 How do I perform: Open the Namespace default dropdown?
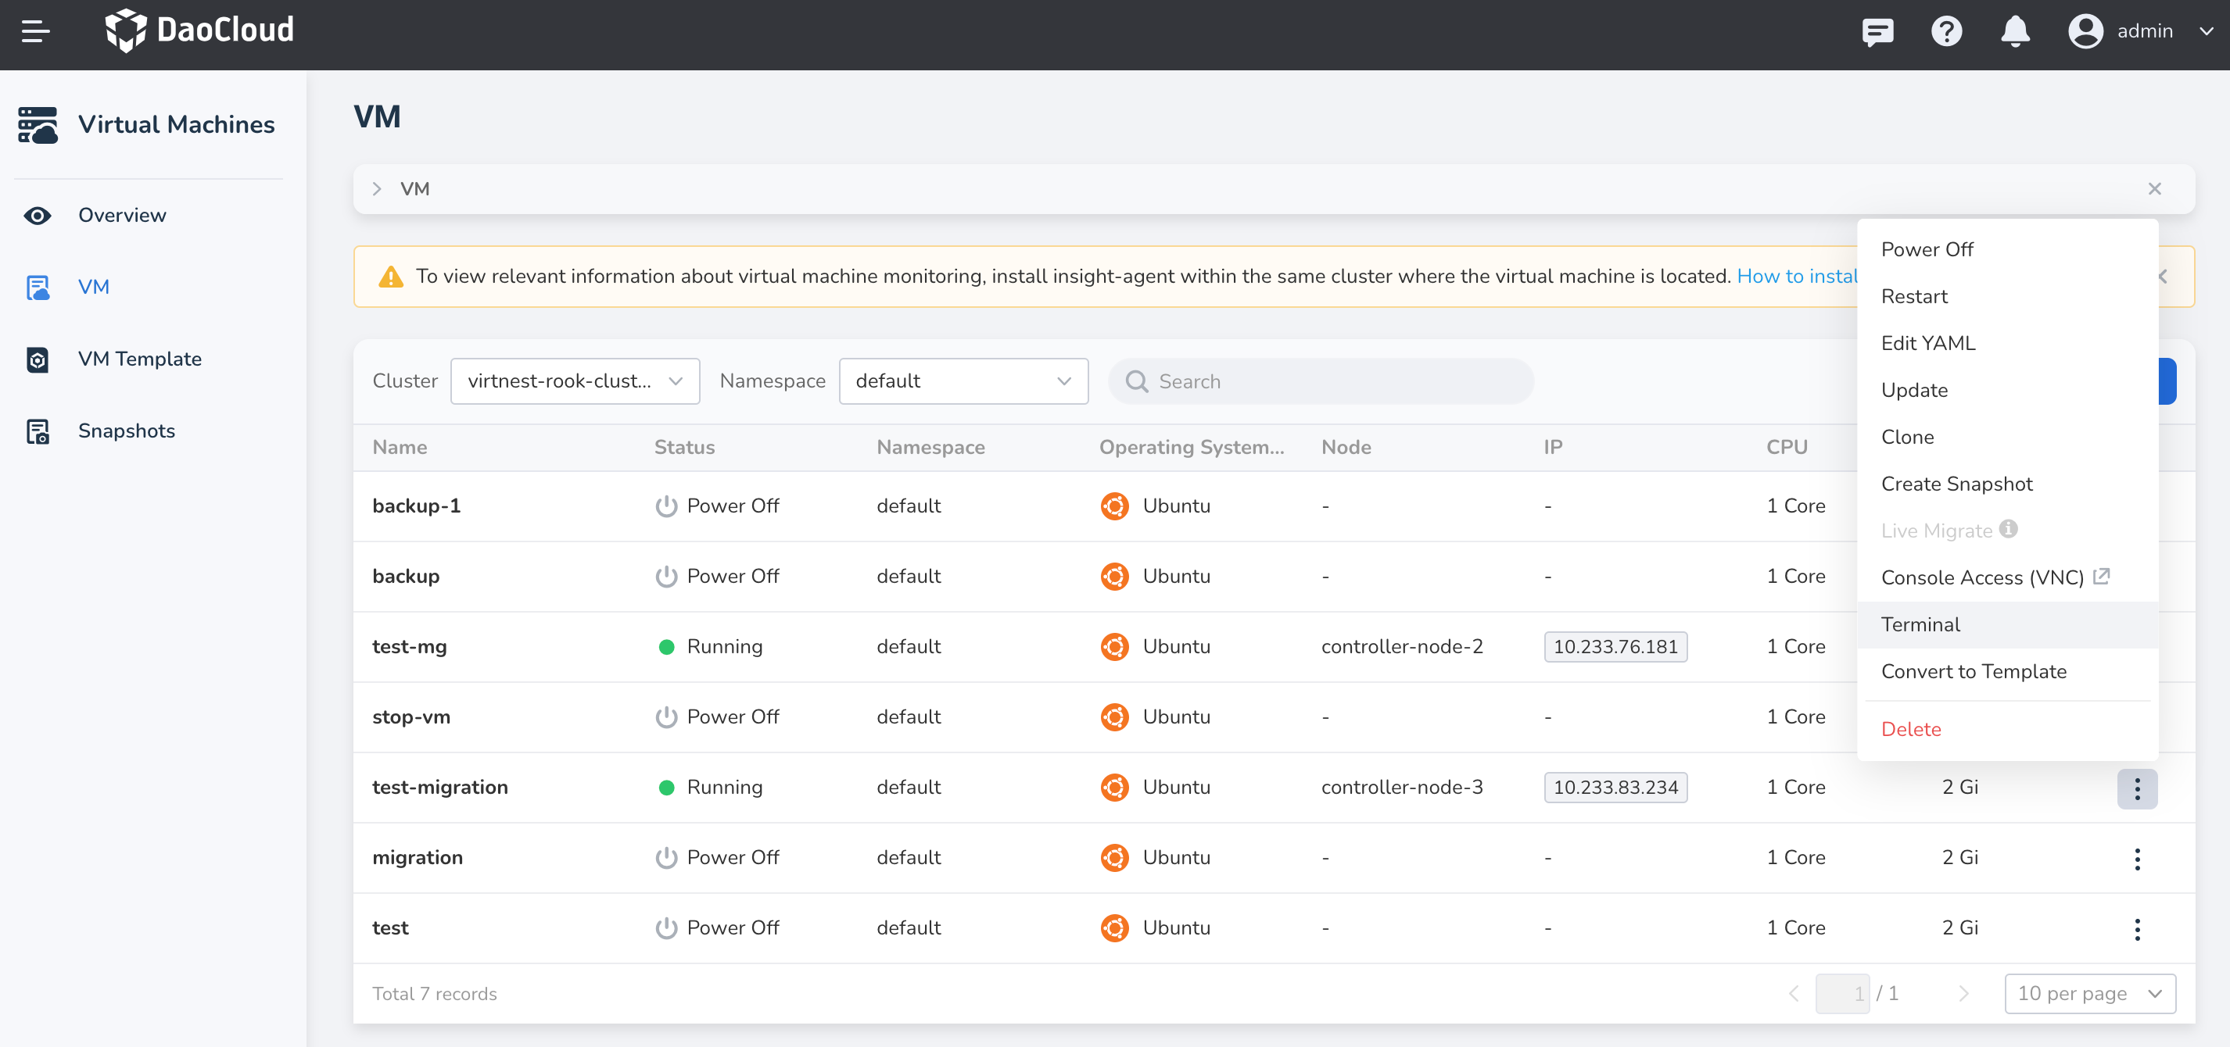tap(963, 381)
